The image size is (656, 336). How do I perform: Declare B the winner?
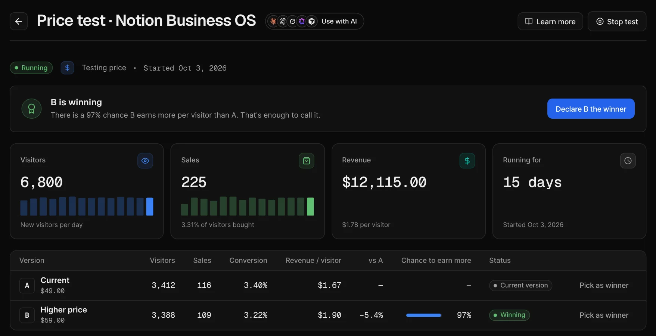(591, 109)
